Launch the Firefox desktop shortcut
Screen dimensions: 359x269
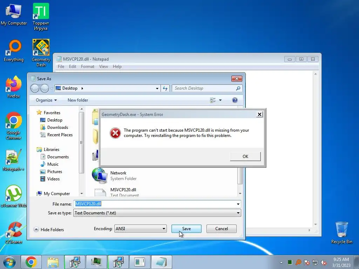[x=14, y=87]
